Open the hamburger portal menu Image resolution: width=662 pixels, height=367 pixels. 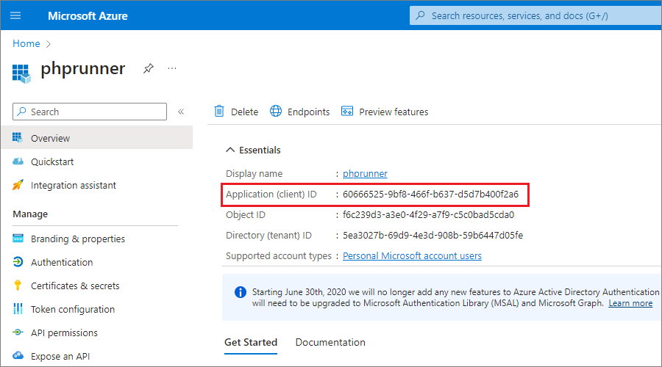[x=15, y=15]
